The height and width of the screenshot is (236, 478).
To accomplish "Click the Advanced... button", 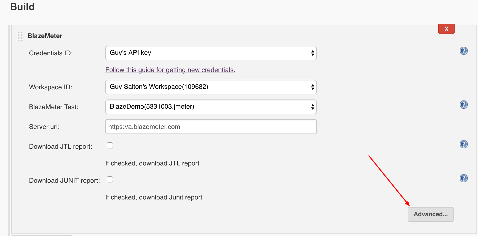I will point(430,214).
